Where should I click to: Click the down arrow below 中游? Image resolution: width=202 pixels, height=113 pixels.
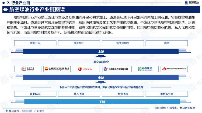pyautogui.click(x=101, y=82)
